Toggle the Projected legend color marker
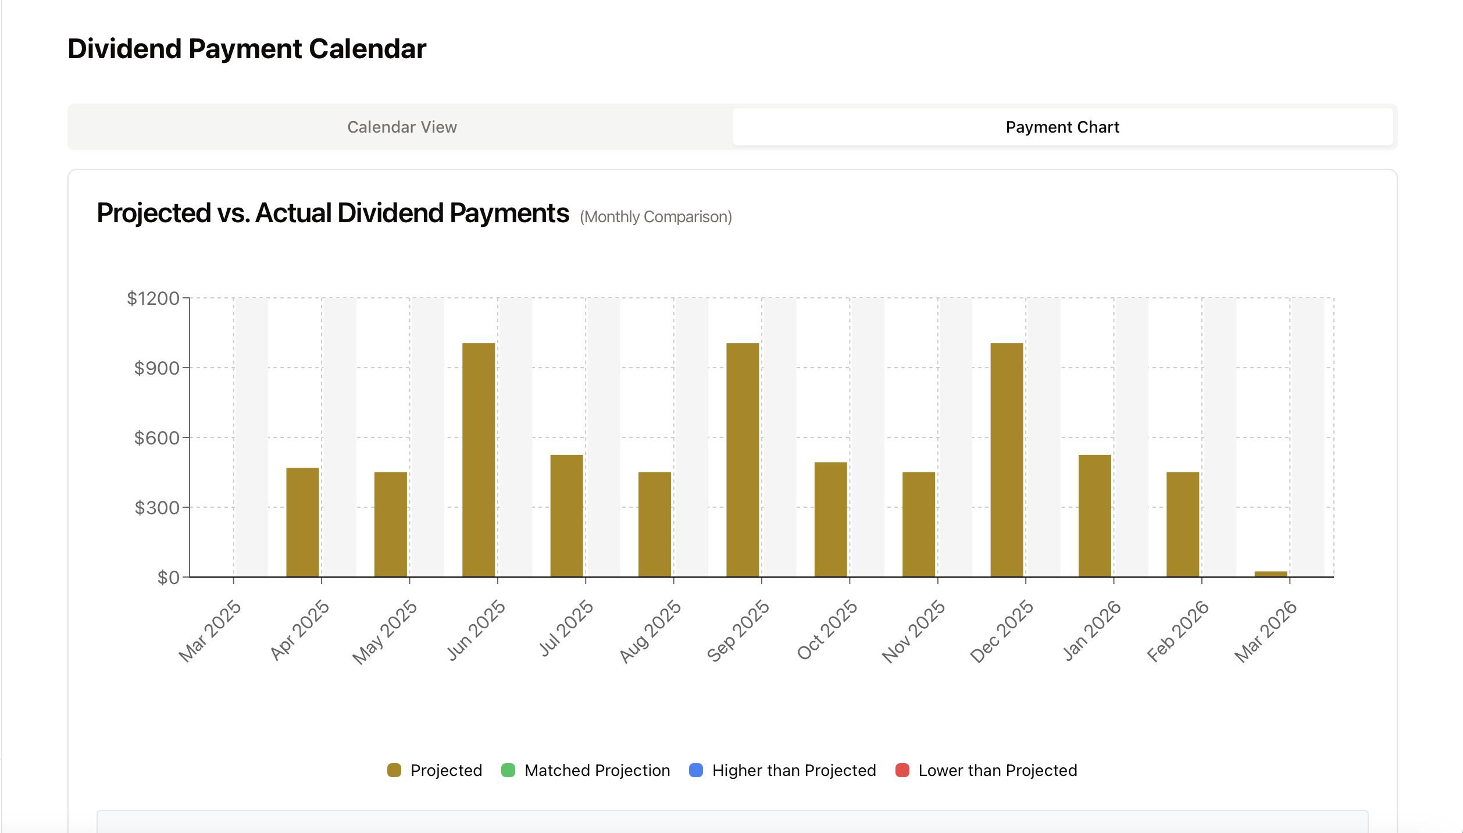 (x=394, y=770)
